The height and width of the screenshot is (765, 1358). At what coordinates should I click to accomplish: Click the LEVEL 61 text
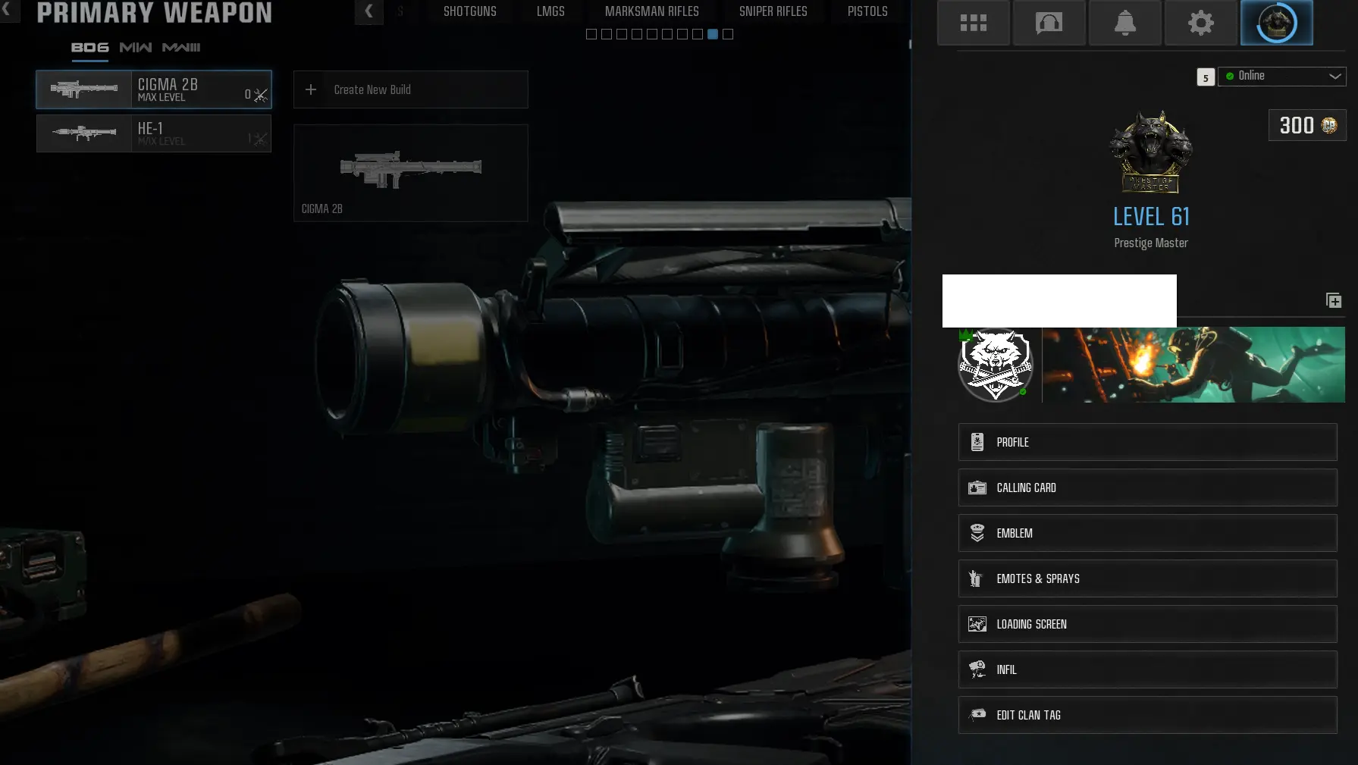(1151, 217)
